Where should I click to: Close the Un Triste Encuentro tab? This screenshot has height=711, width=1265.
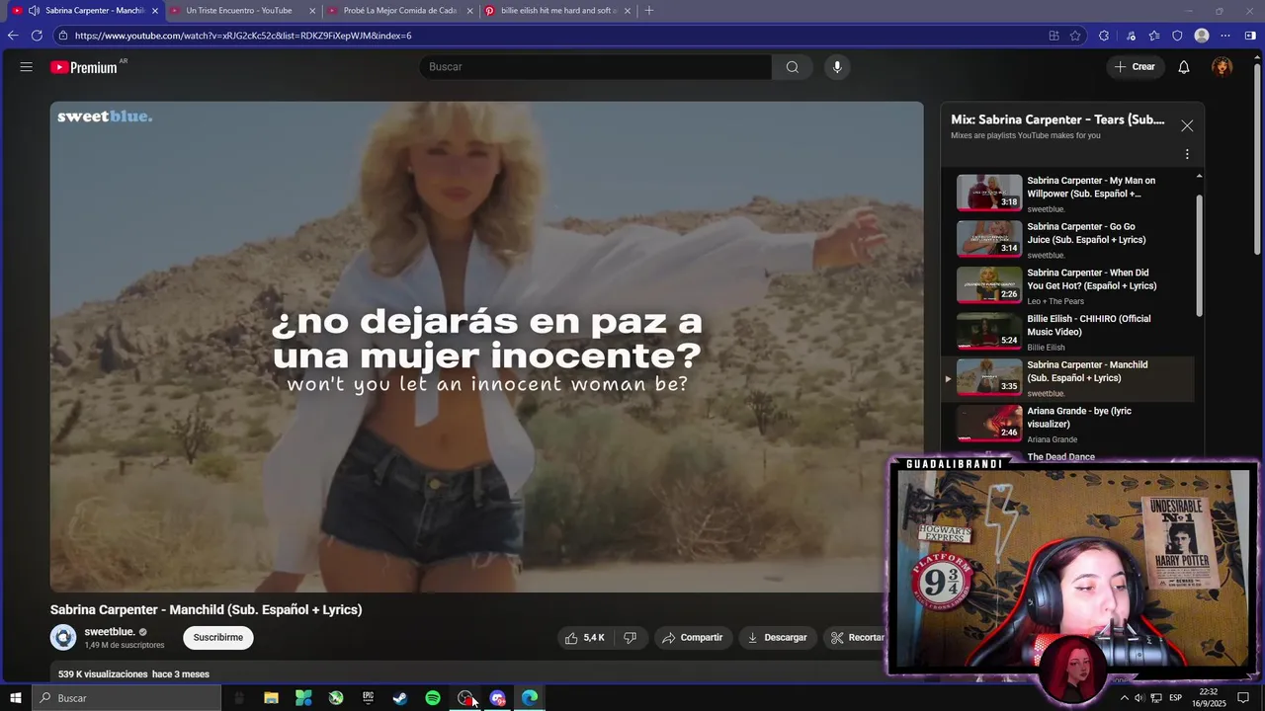pos(312,11)
